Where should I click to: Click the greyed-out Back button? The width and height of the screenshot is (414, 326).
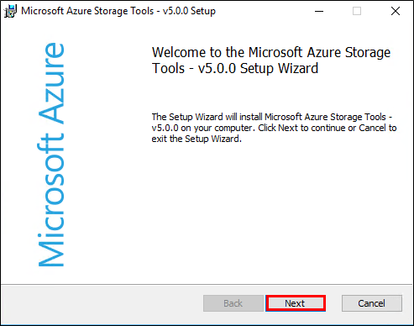[233, 303]
